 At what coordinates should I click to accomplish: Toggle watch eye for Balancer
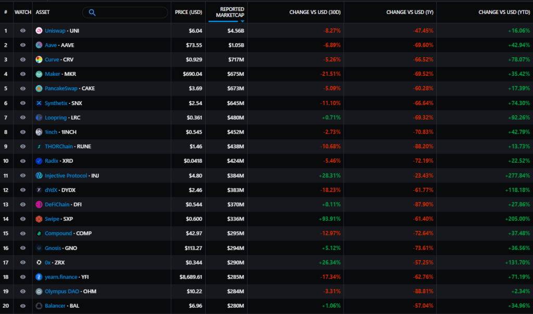click(x=23, y=306)
